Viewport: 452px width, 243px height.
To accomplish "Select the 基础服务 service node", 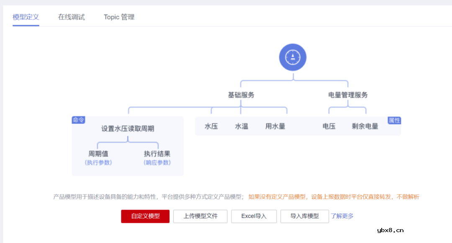I will (x=240, y=95).
